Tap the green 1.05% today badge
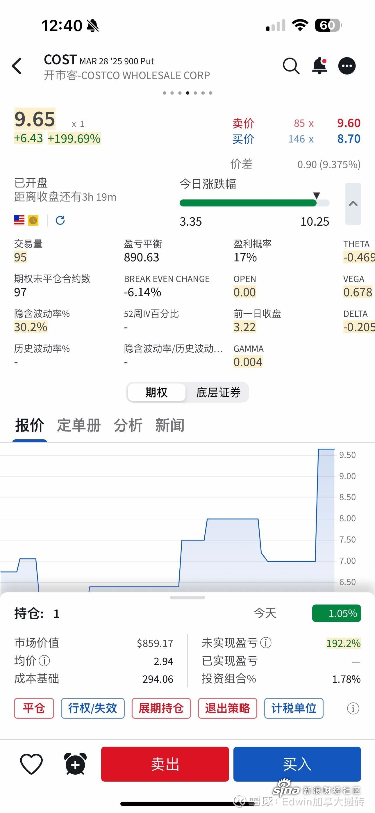Viewport: 375px width, 813px height. tap(337, 613)
